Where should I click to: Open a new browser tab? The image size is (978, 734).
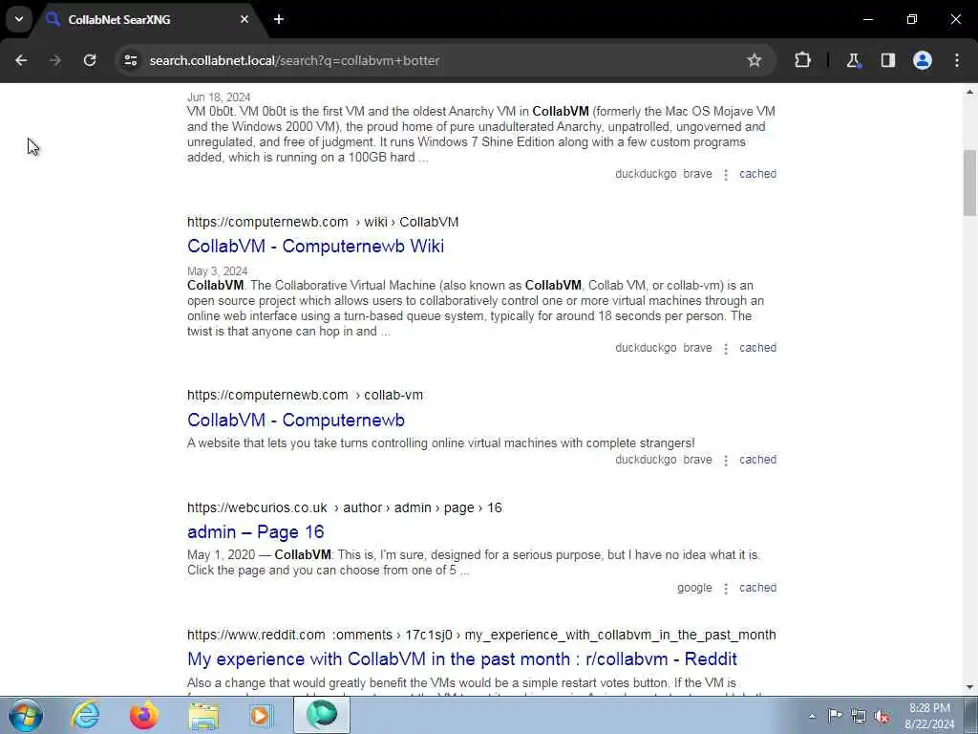pyautogui.click(x=279, y=19)
